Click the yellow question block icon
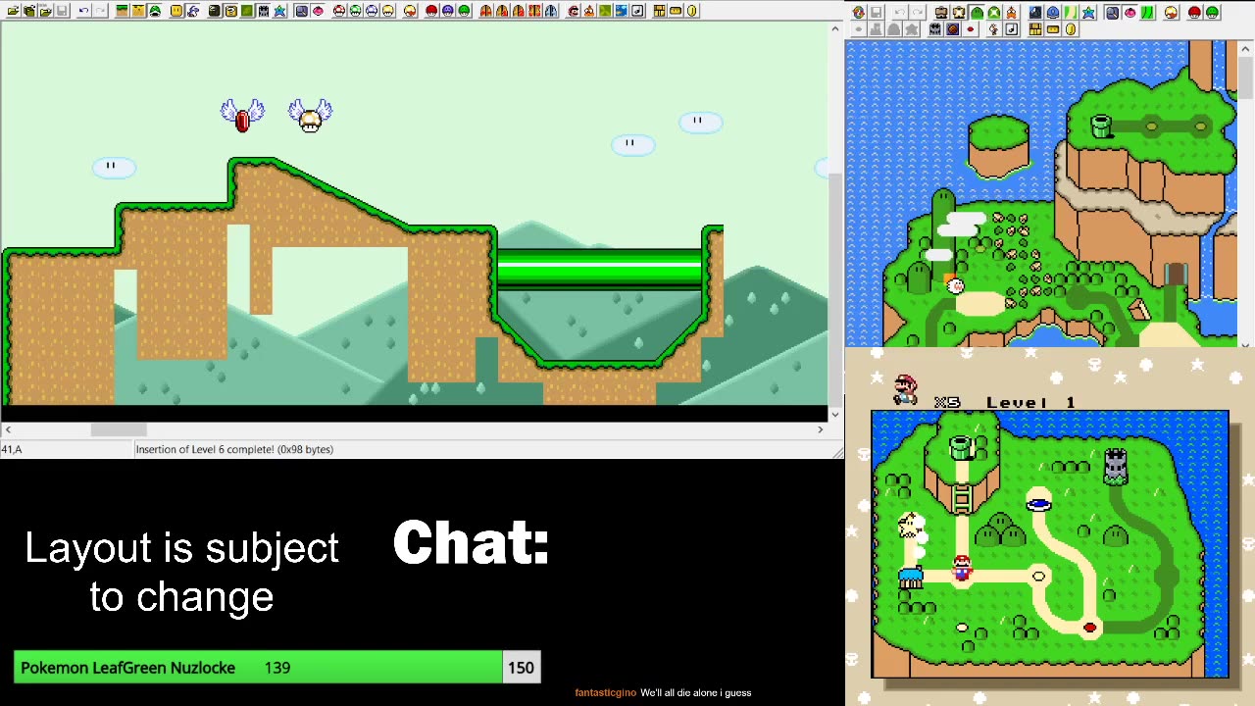Screen dimensions: 1255x706 pyautogui.click(x=230, y=11)
